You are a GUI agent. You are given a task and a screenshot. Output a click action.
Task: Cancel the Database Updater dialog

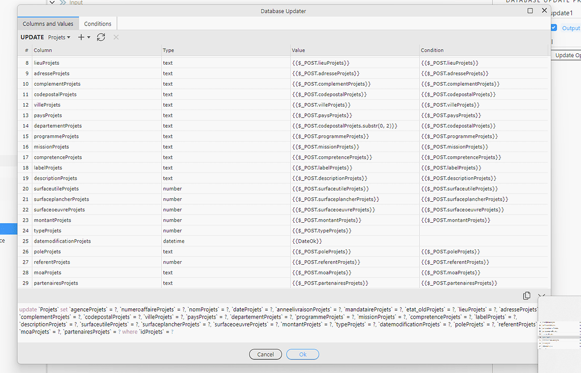[x=265, y=354]
